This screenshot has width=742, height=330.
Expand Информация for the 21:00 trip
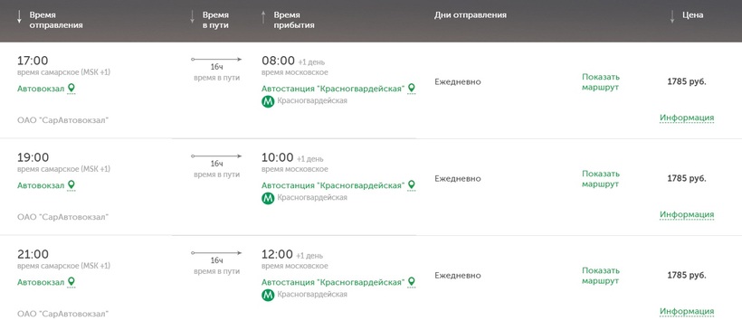[687, 312]
